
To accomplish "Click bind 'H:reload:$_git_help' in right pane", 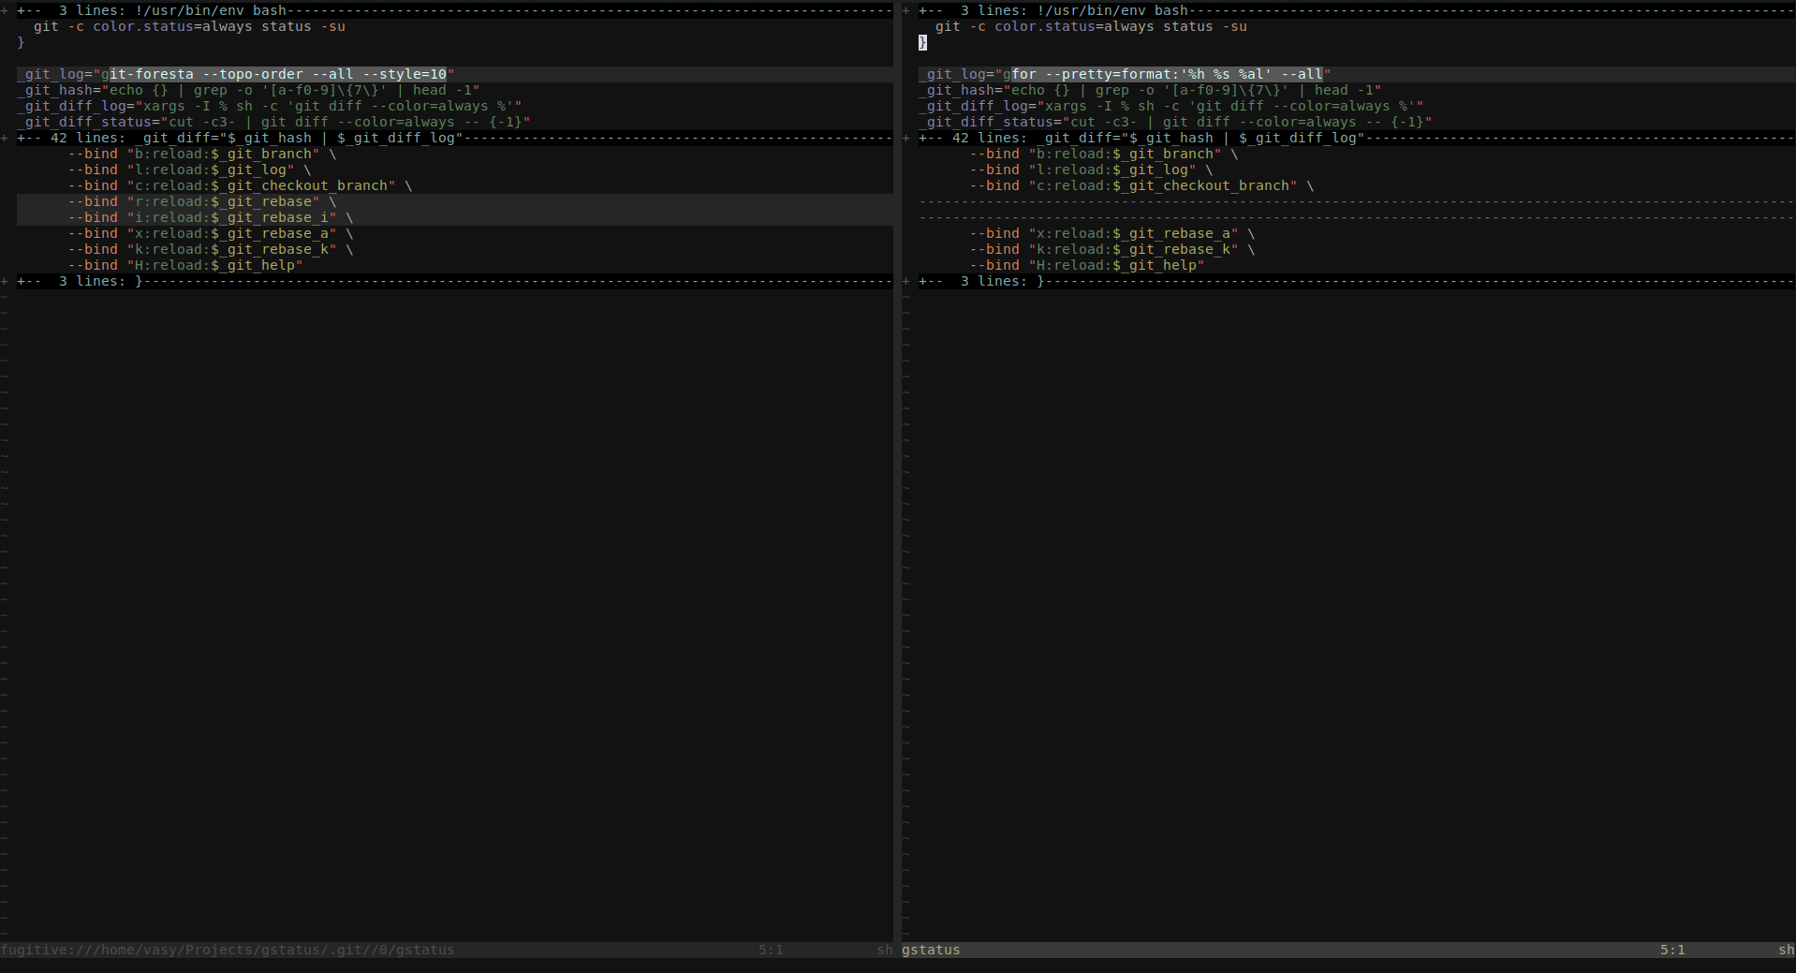I will pyautogui.click(x=1087, y=265).
